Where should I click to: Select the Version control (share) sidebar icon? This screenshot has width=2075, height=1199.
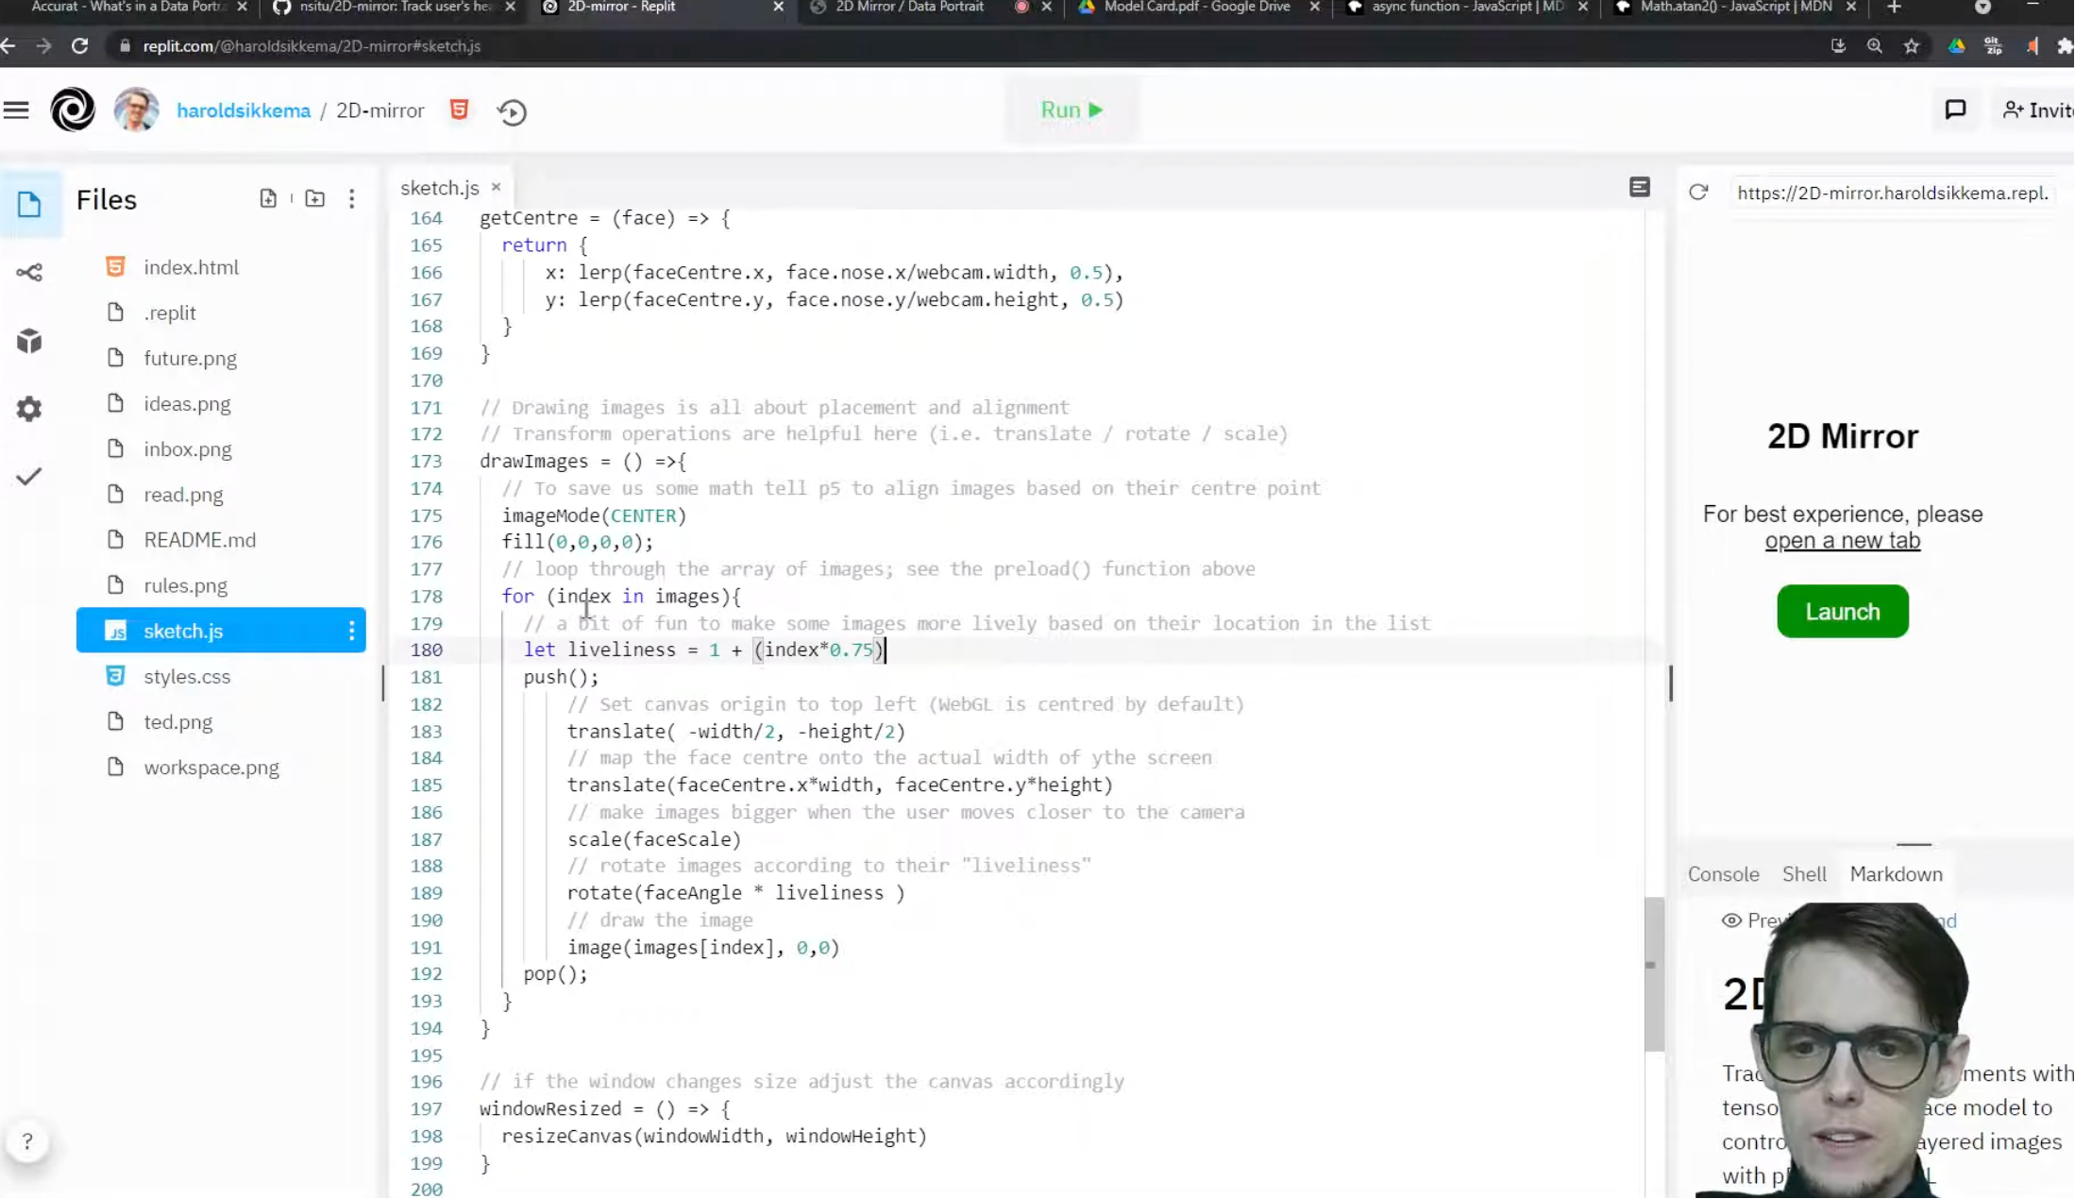29,272
